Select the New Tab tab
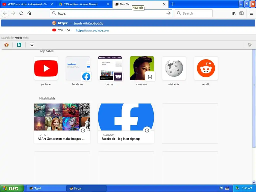The height and width of the screenshot is (192, 256). 140,4
